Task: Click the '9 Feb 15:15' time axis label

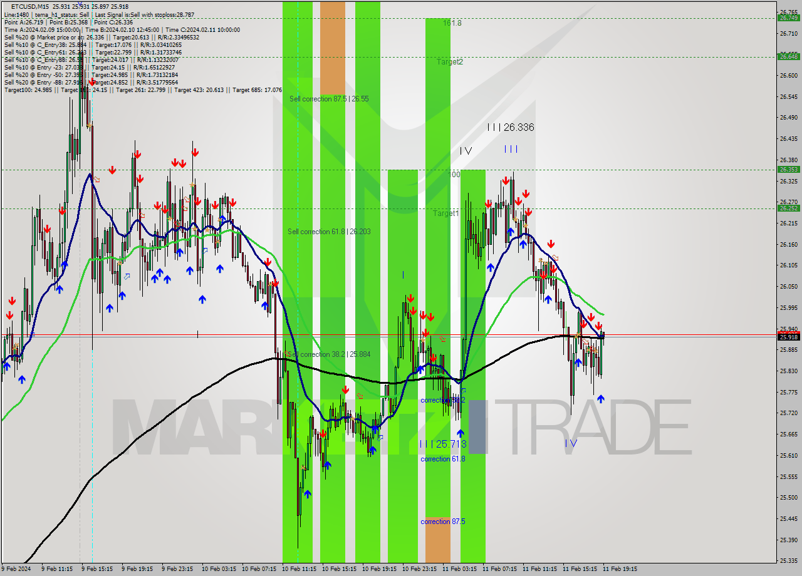Action: pyautogui.click(x=97, y=569)
